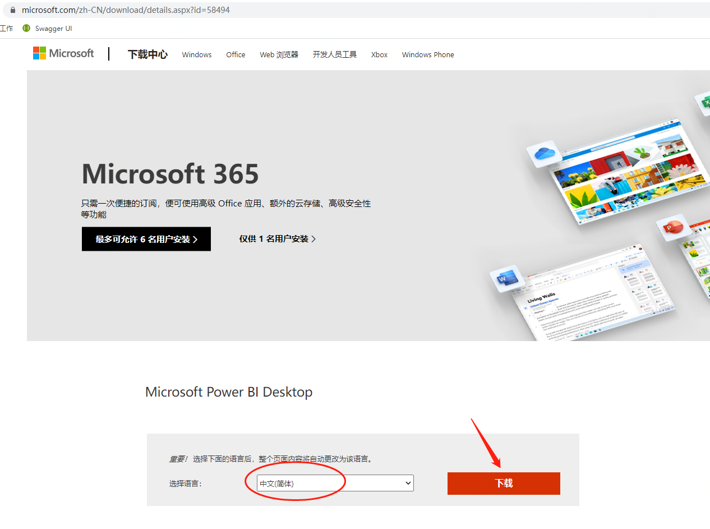The height and width of the screenshot is (529, 710).
Task: Click the 工作 bookmark
Action: (x=7, y=29)
